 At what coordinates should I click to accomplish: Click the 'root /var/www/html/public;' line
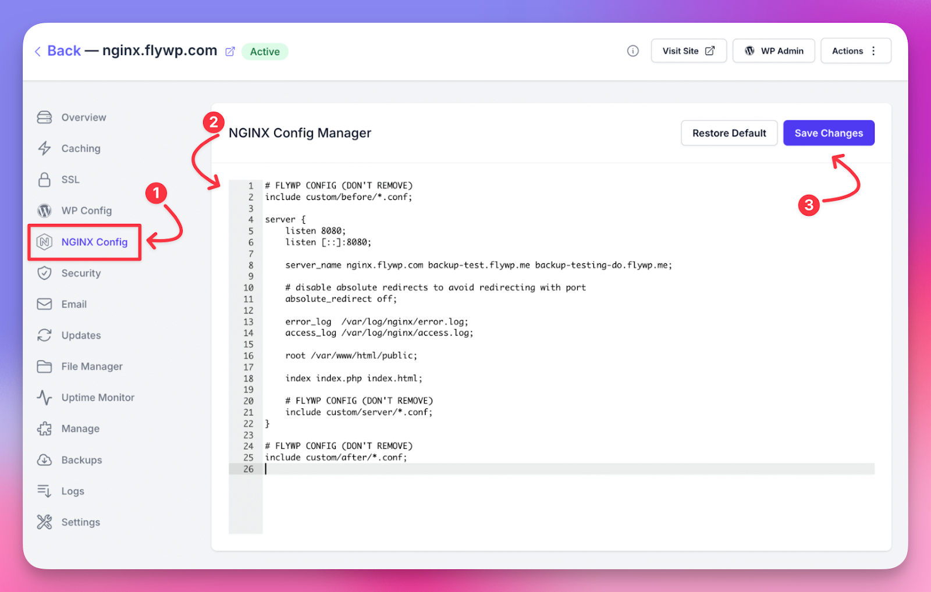(x=351, y=355)
